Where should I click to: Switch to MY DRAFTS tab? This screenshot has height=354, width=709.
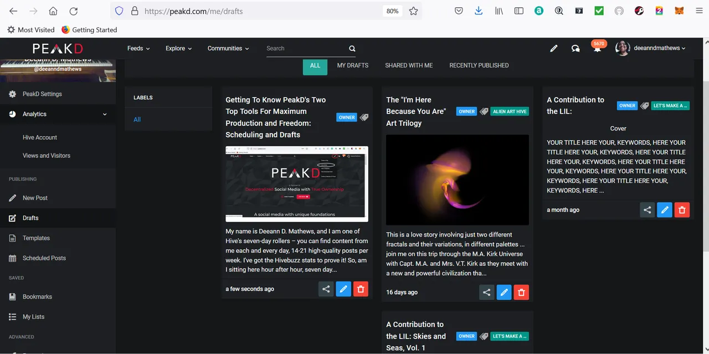coord(353,65)
